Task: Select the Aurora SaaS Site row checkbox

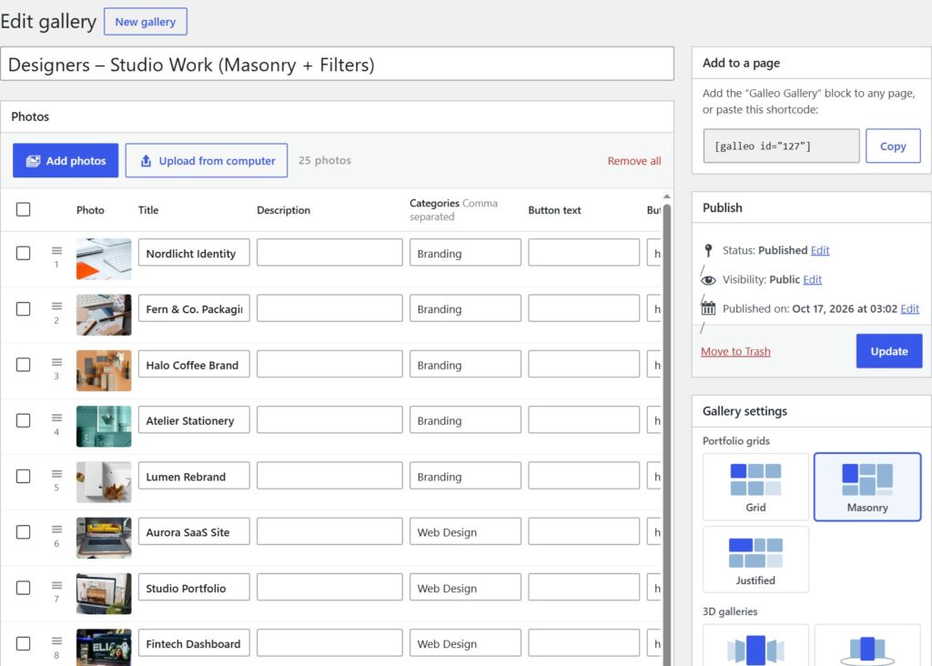Action: coord(23,531)
